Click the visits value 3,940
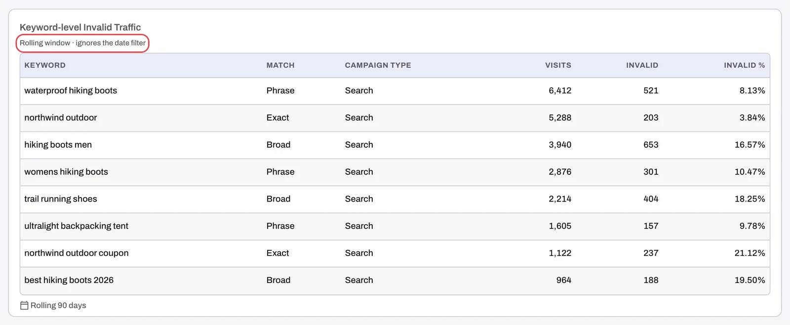Viewport: 790px width, 325px height. click(x=560, y=145)
